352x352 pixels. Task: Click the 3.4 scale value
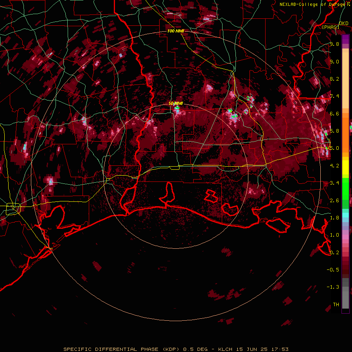(334, 183)
